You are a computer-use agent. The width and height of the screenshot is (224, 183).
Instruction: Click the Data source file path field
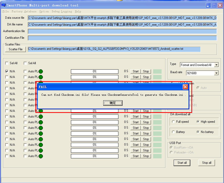pos(122,18)
